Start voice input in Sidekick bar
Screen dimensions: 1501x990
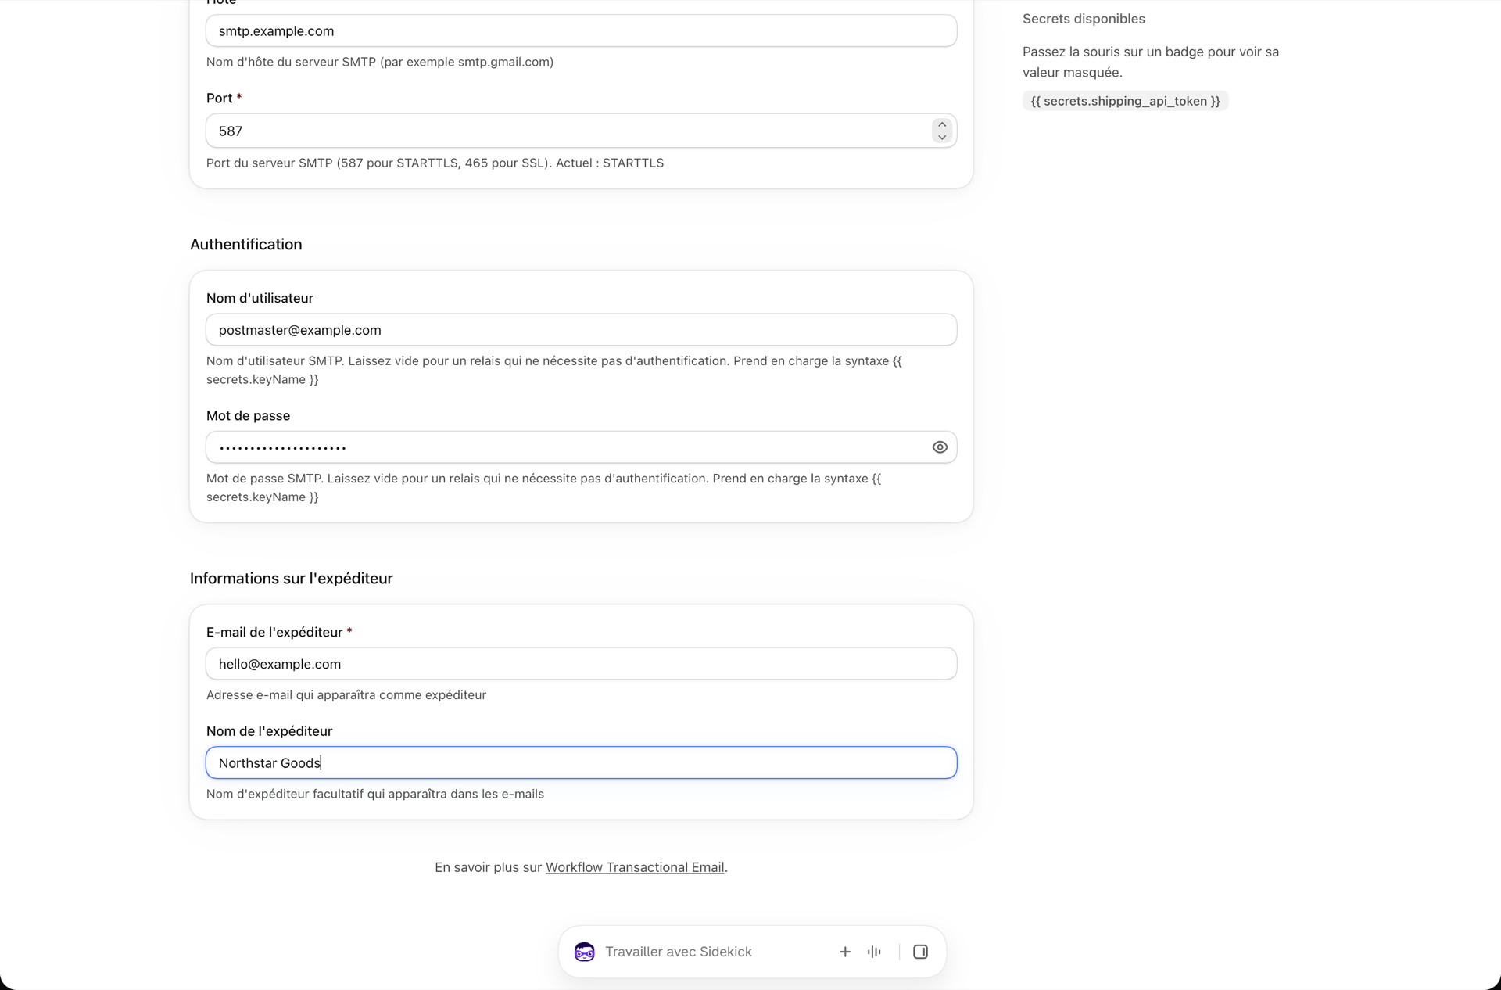874,952
